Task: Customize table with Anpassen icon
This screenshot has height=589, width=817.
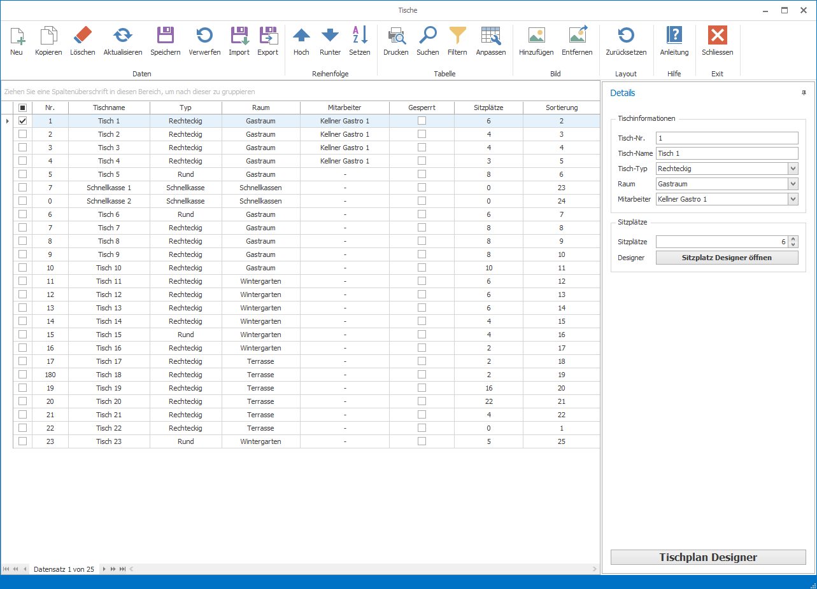Action: click(x=491, y=36)
